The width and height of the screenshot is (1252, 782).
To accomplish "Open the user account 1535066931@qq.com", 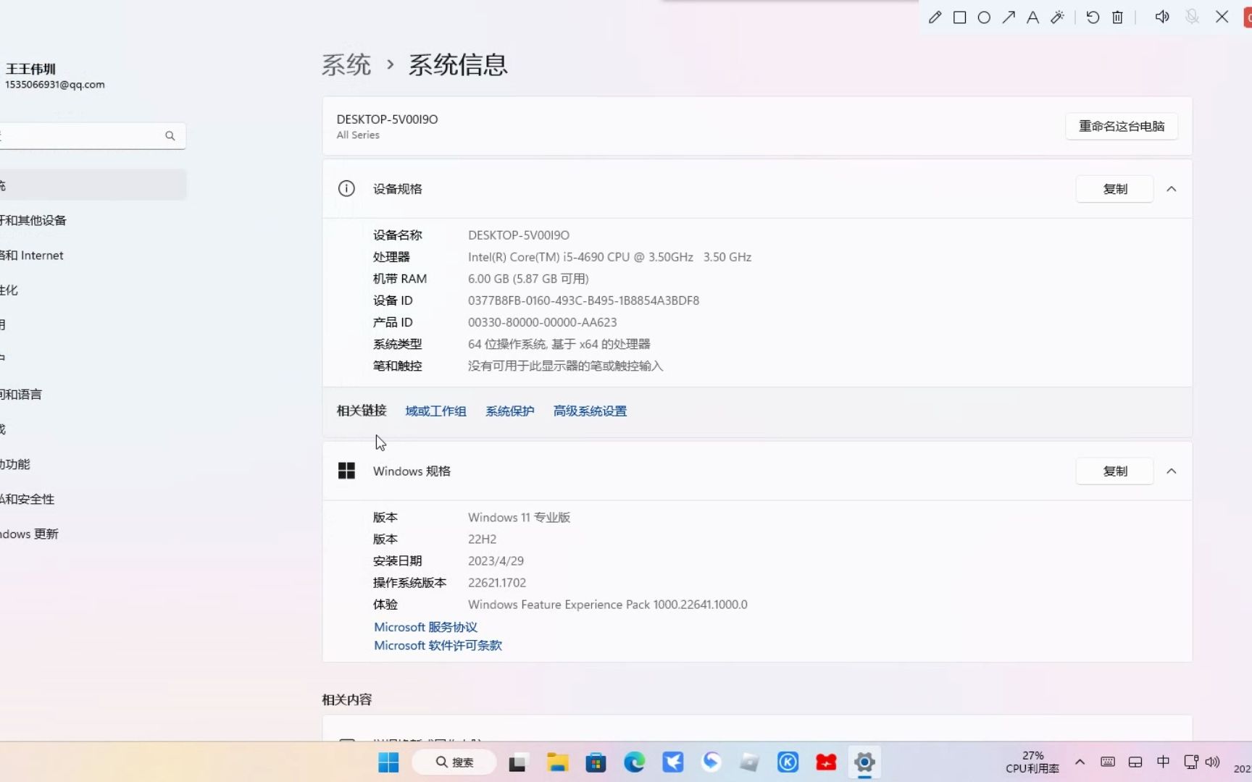I will point(55,85).
